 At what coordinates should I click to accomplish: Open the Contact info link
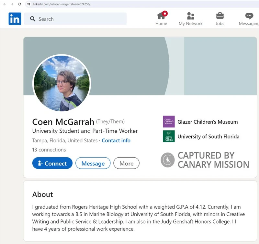tap(116, 140)
